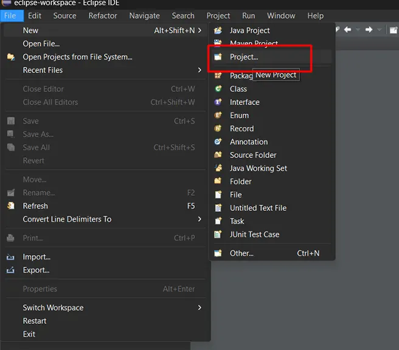This screenshot has height=350, width=399.
Task: Open the Refactor menu
Action: coord(103,16)
